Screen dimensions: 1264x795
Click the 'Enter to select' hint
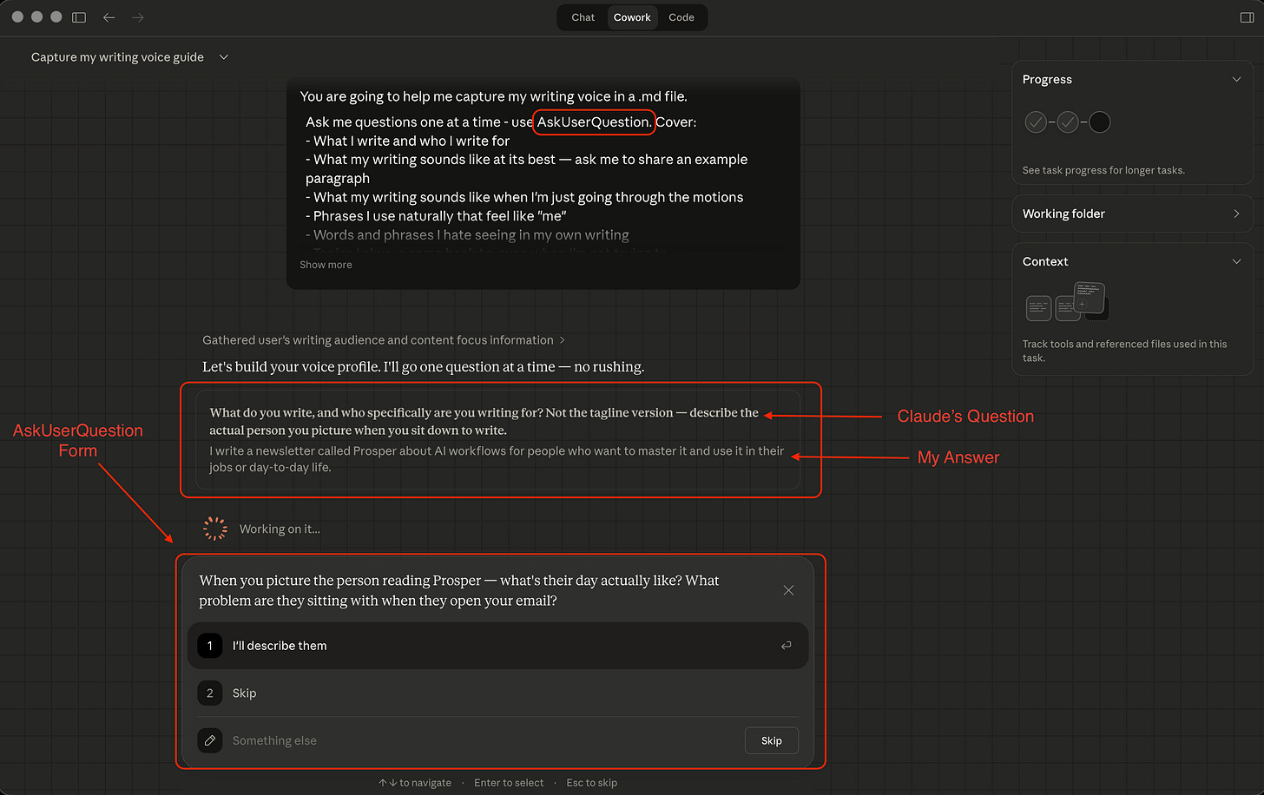click(509, 783)
